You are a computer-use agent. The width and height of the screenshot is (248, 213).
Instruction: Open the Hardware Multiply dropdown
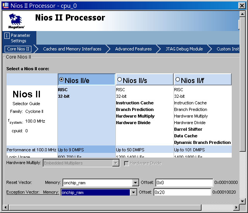(116, 163)
